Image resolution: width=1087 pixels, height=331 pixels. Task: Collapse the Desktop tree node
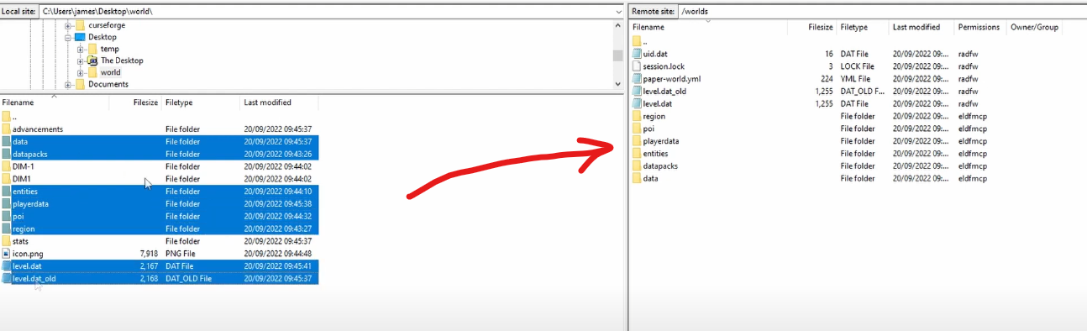[68, 37]
